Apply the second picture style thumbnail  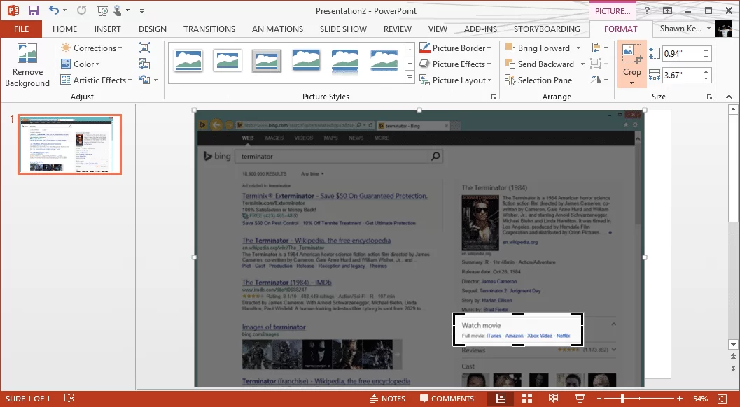click(228, 61)
